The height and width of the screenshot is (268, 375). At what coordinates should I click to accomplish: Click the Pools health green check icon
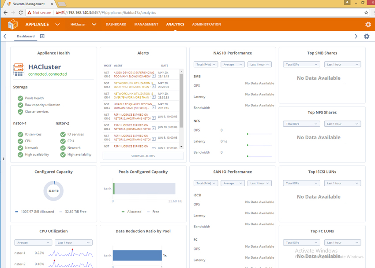tap(20, 98)
